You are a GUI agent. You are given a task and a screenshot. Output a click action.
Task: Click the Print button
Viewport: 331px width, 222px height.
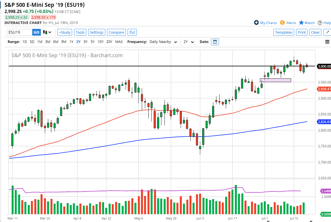pyautogui.click(x=302, y=32)
